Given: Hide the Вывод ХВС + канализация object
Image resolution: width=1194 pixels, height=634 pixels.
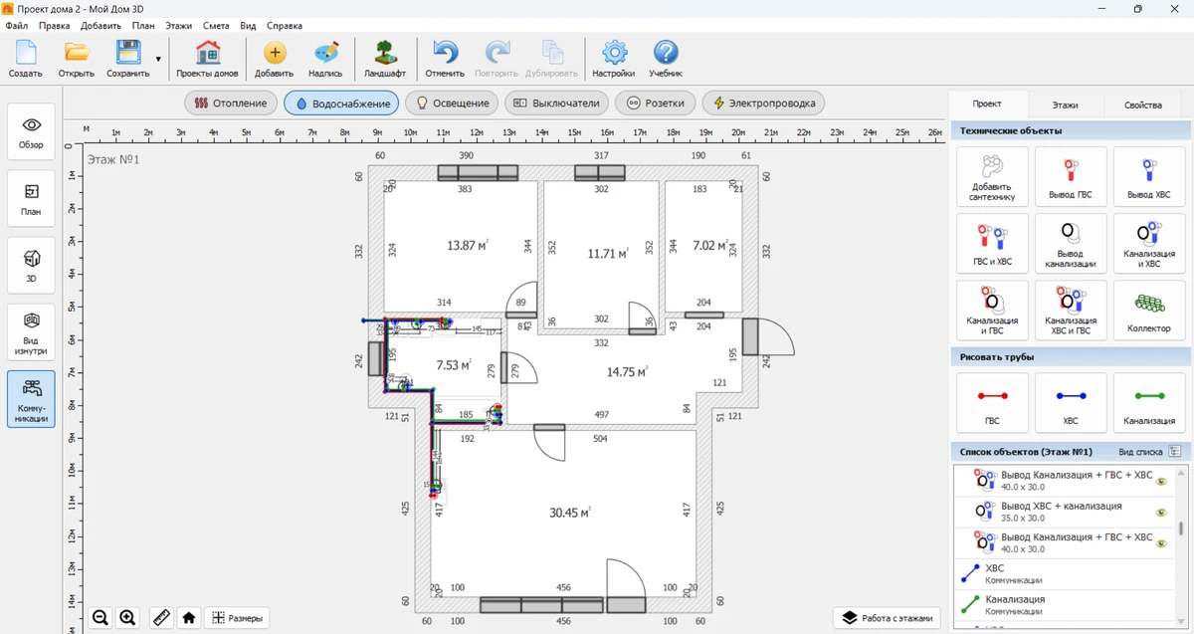Looking at the screenshot, I should point(1160,513).
